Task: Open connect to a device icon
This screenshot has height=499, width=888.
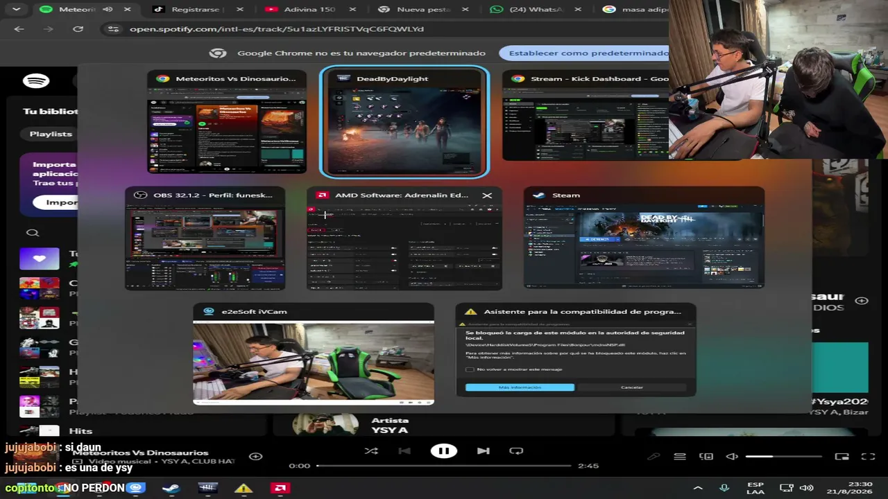Action: coord(706,457)
